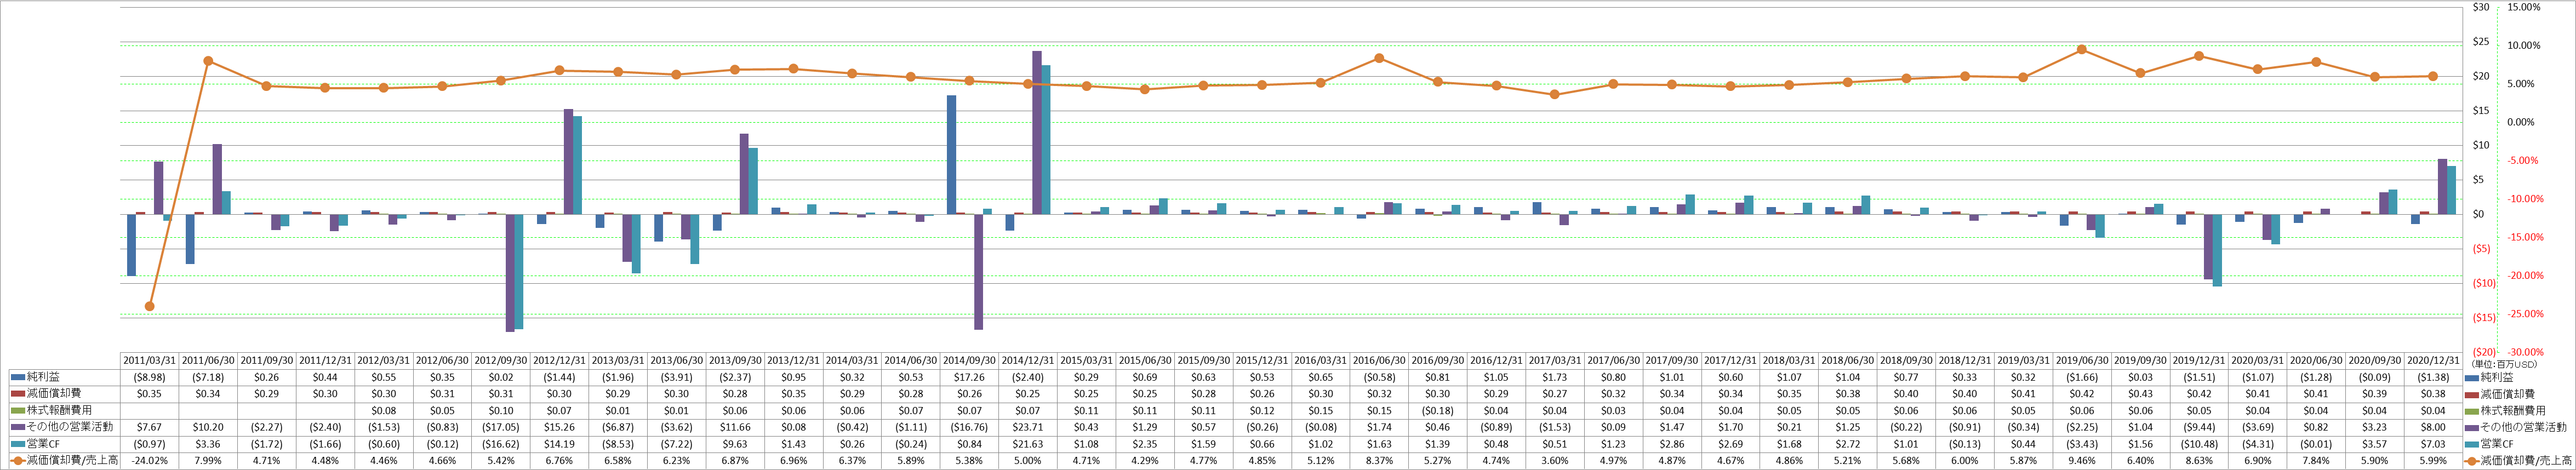
Task: Select the ($17.05) other operating activities cell
Action: (x=501, y=427)
